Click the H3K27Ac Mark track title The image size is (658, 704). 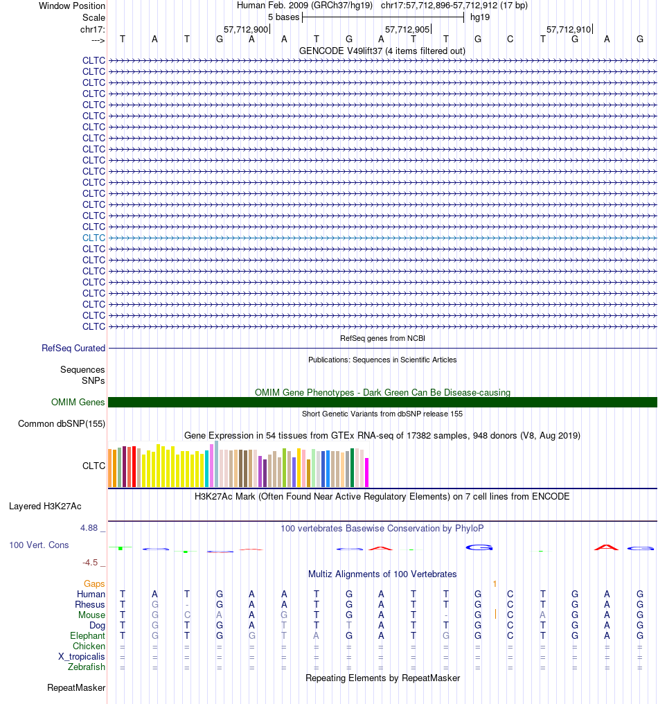tap(382, 497)
